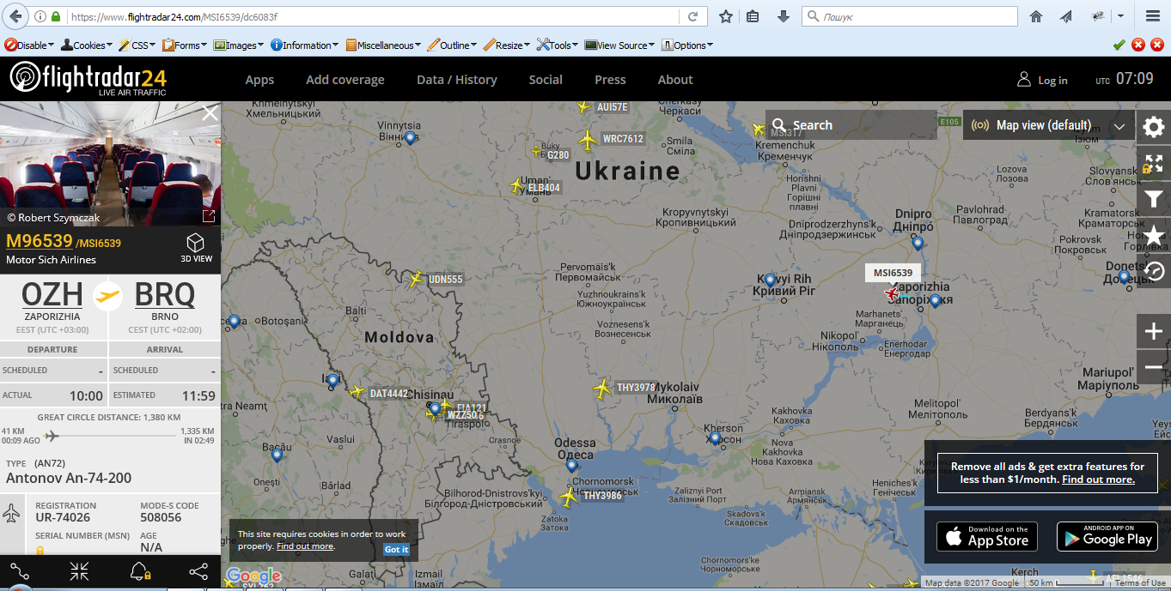Viewport: 1171px width, 591px height.
Task: Open bookmarks via the star icon in sidebar
Action: tap(1153, 236)
